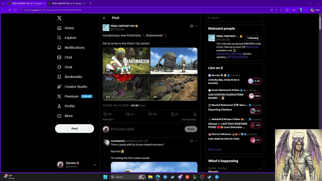Open the tab actions menu dropdown

3,3
